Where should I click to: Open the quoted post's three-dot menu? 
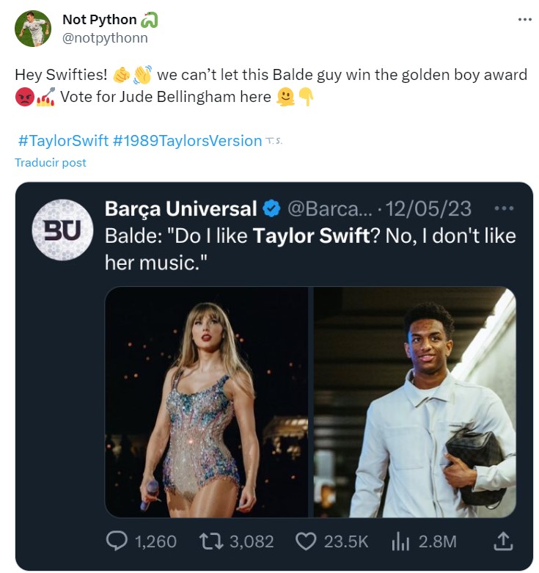click(x=504, y=209)
